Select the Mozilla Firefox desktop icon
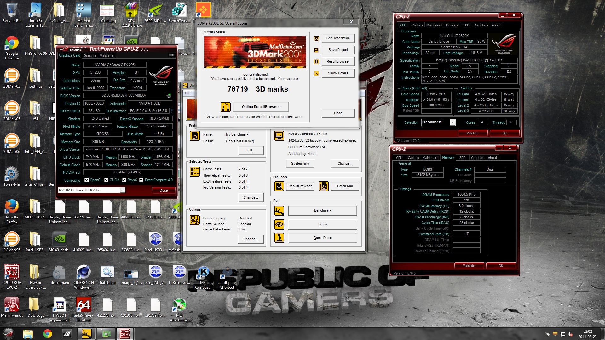 [12, 212]
